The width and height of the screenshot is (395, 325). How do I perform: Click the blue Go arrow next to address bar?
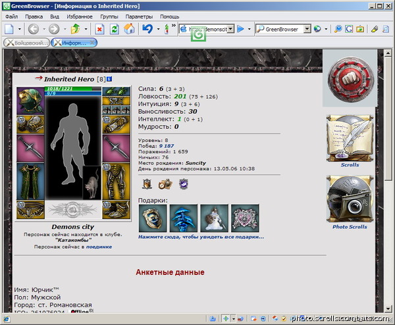pyautogui.click(x=240, y=29)
